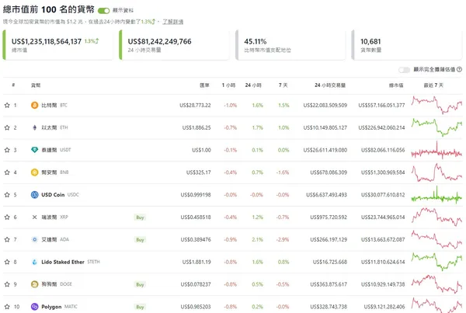Image resolution: width=466 pixels, height=313 pixels.
Task: Star the XRP row
Action: [7, 217]
